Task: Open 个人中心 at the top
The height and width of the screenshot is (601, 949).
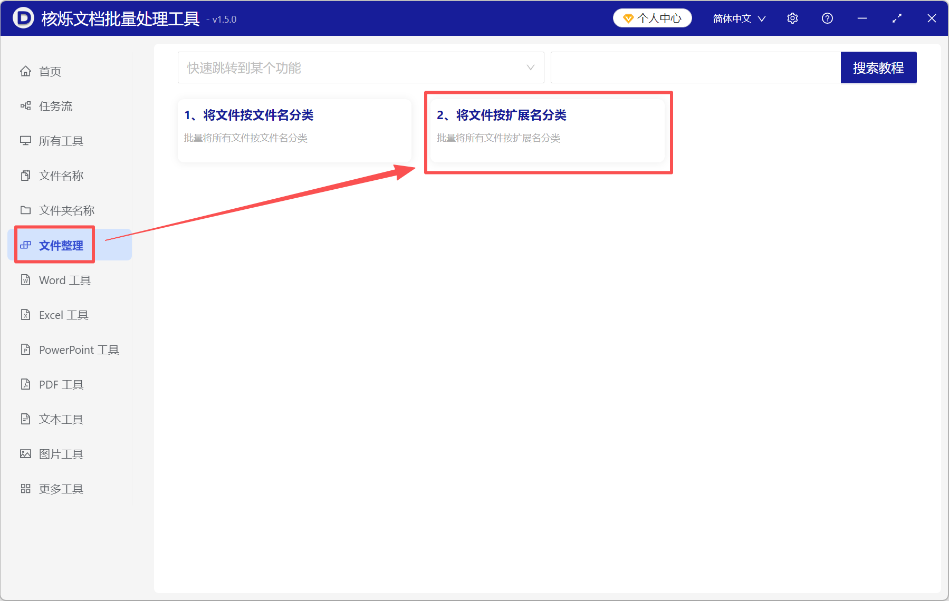Action: pyautogui.click(x=652, y=17)
